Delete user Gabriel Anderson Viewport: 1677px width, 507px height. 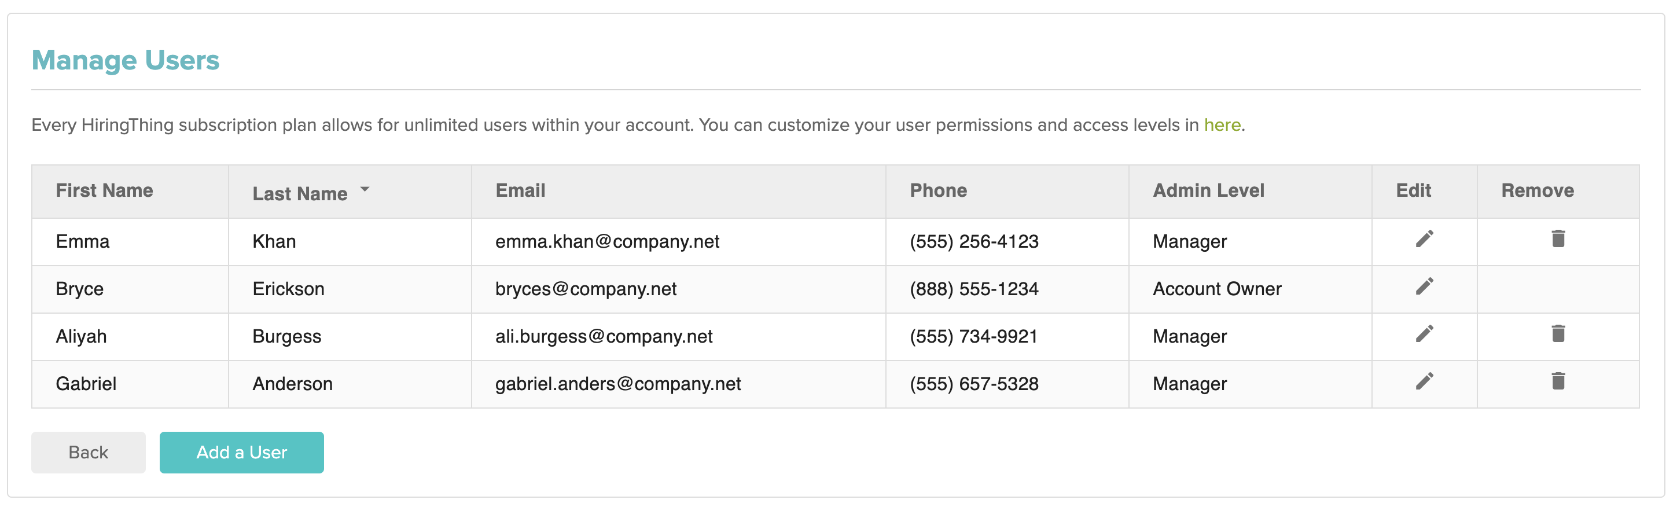point(1557,381)
